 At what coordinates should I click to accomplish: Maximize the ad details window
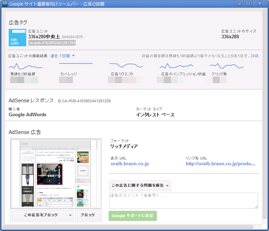coord(248,3)
